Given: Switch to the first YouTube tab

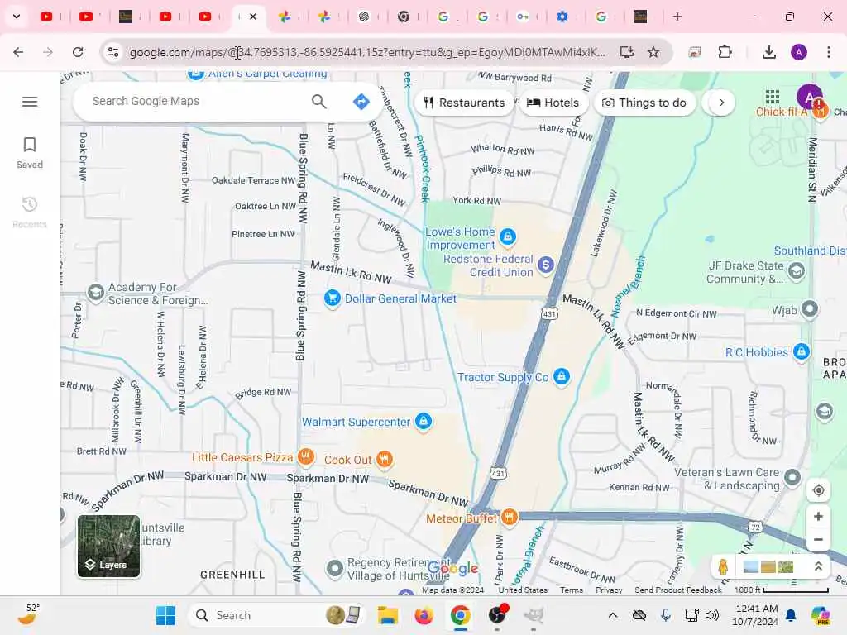Looking at the screenshot, I should [46, 17].
